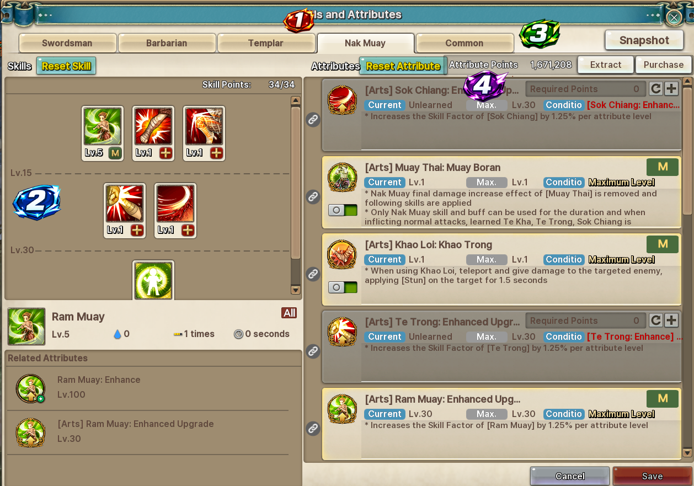Add a point to the red slash Lv.1 skill
694x486 pixels.
[188, 230]
